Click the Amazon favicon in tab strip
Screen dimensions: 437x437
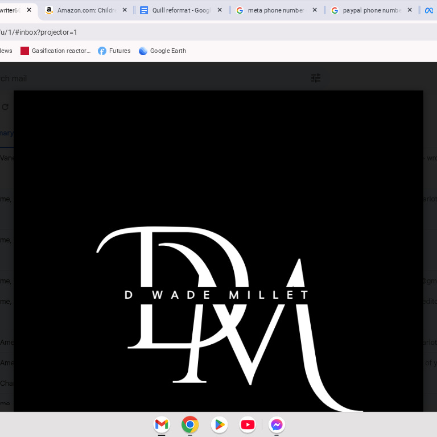49,10
